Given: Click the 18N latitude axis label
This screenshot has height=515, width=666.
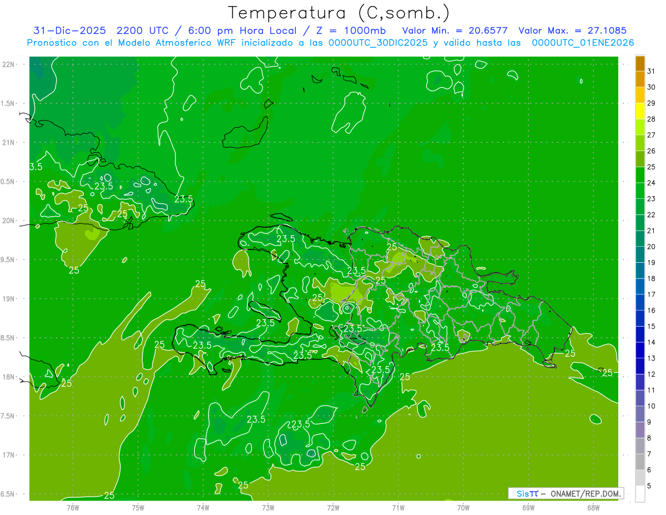Looking at the screenshot, I should pyautogui.click(x=9, y=377).
